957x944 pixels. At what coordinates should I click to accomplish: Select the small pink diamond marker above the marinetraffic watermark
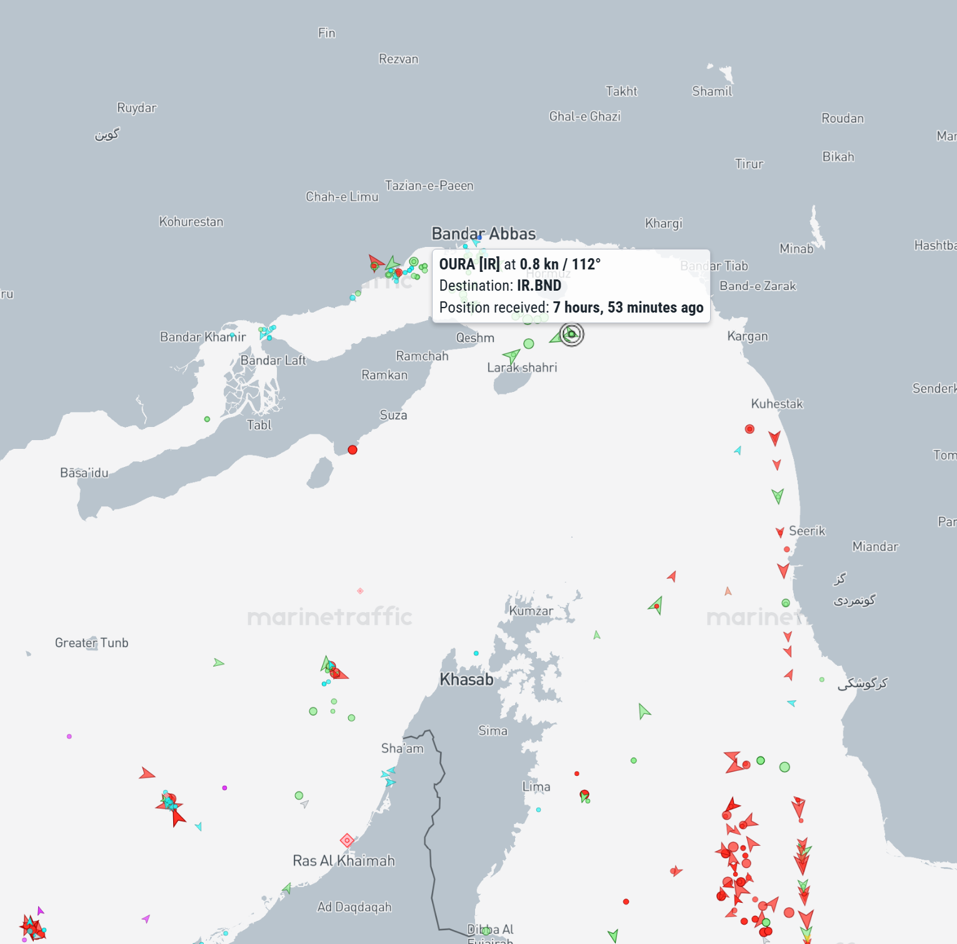[360, 591]
